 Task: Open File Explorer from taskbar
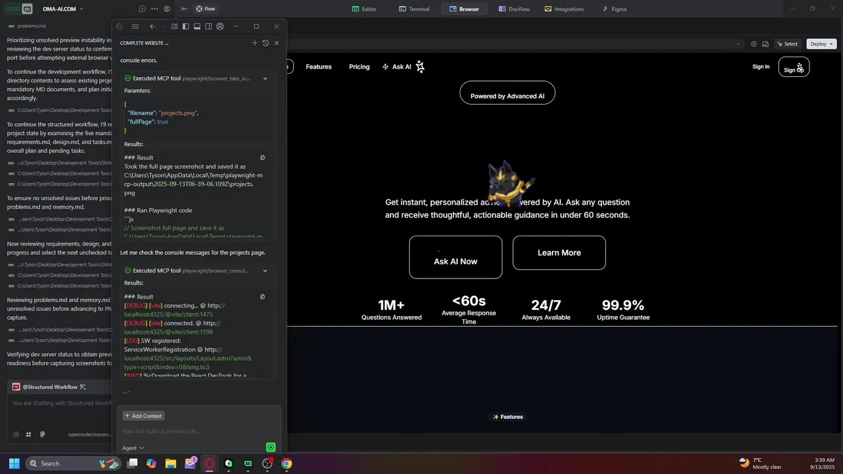coord(171,463)
